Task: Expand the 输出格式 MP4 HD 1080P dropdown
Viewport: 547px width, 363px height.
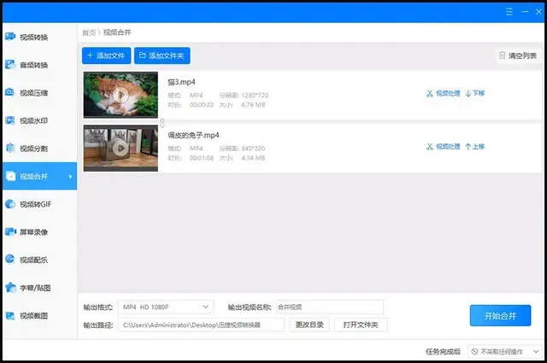Action: point(167,307)
